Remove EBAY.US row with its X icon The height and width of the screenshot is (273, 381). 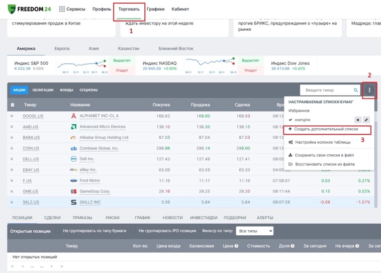pyautogui.click(x=12, y=170)
